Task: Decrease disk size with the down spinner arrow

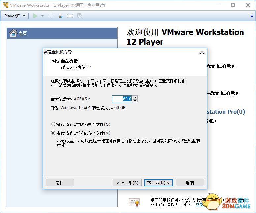Action: (135, 101)
